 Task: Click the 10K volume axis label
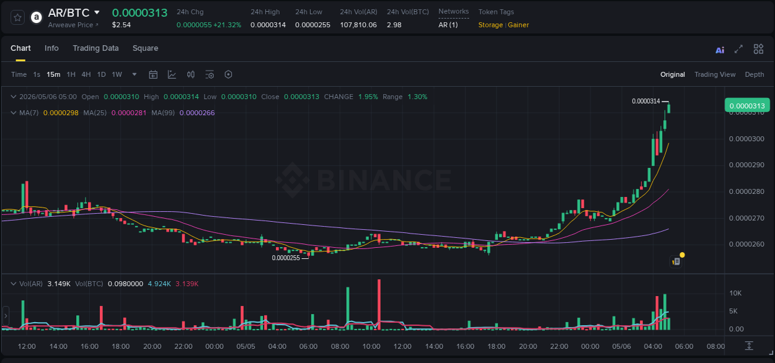point(735,293)
